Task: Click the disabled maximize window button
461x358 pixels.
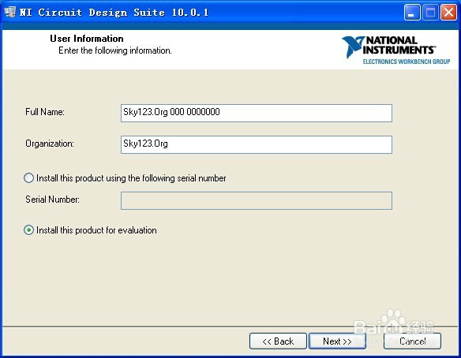Action: tap(430, 13)
